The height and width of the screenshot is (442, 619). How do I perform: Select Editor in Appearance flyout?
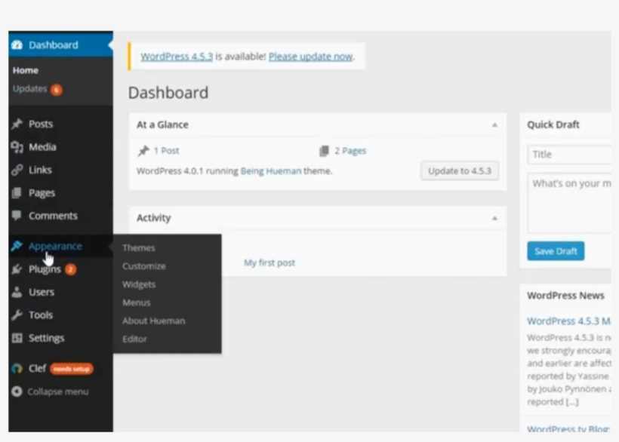pos(134,339)
